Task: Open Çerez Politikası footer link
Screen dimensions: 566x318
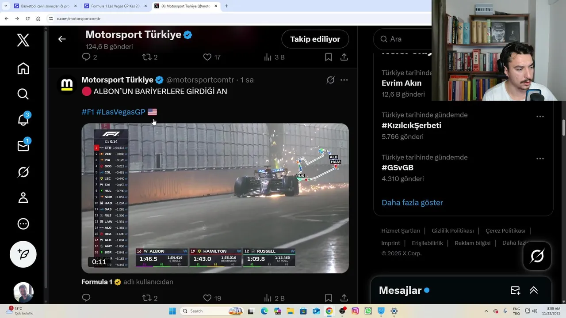Action: point(505,231)
